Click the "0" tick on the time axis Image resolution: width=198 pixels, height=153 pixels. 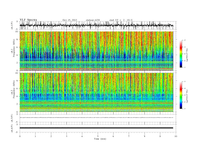point(20,136)
